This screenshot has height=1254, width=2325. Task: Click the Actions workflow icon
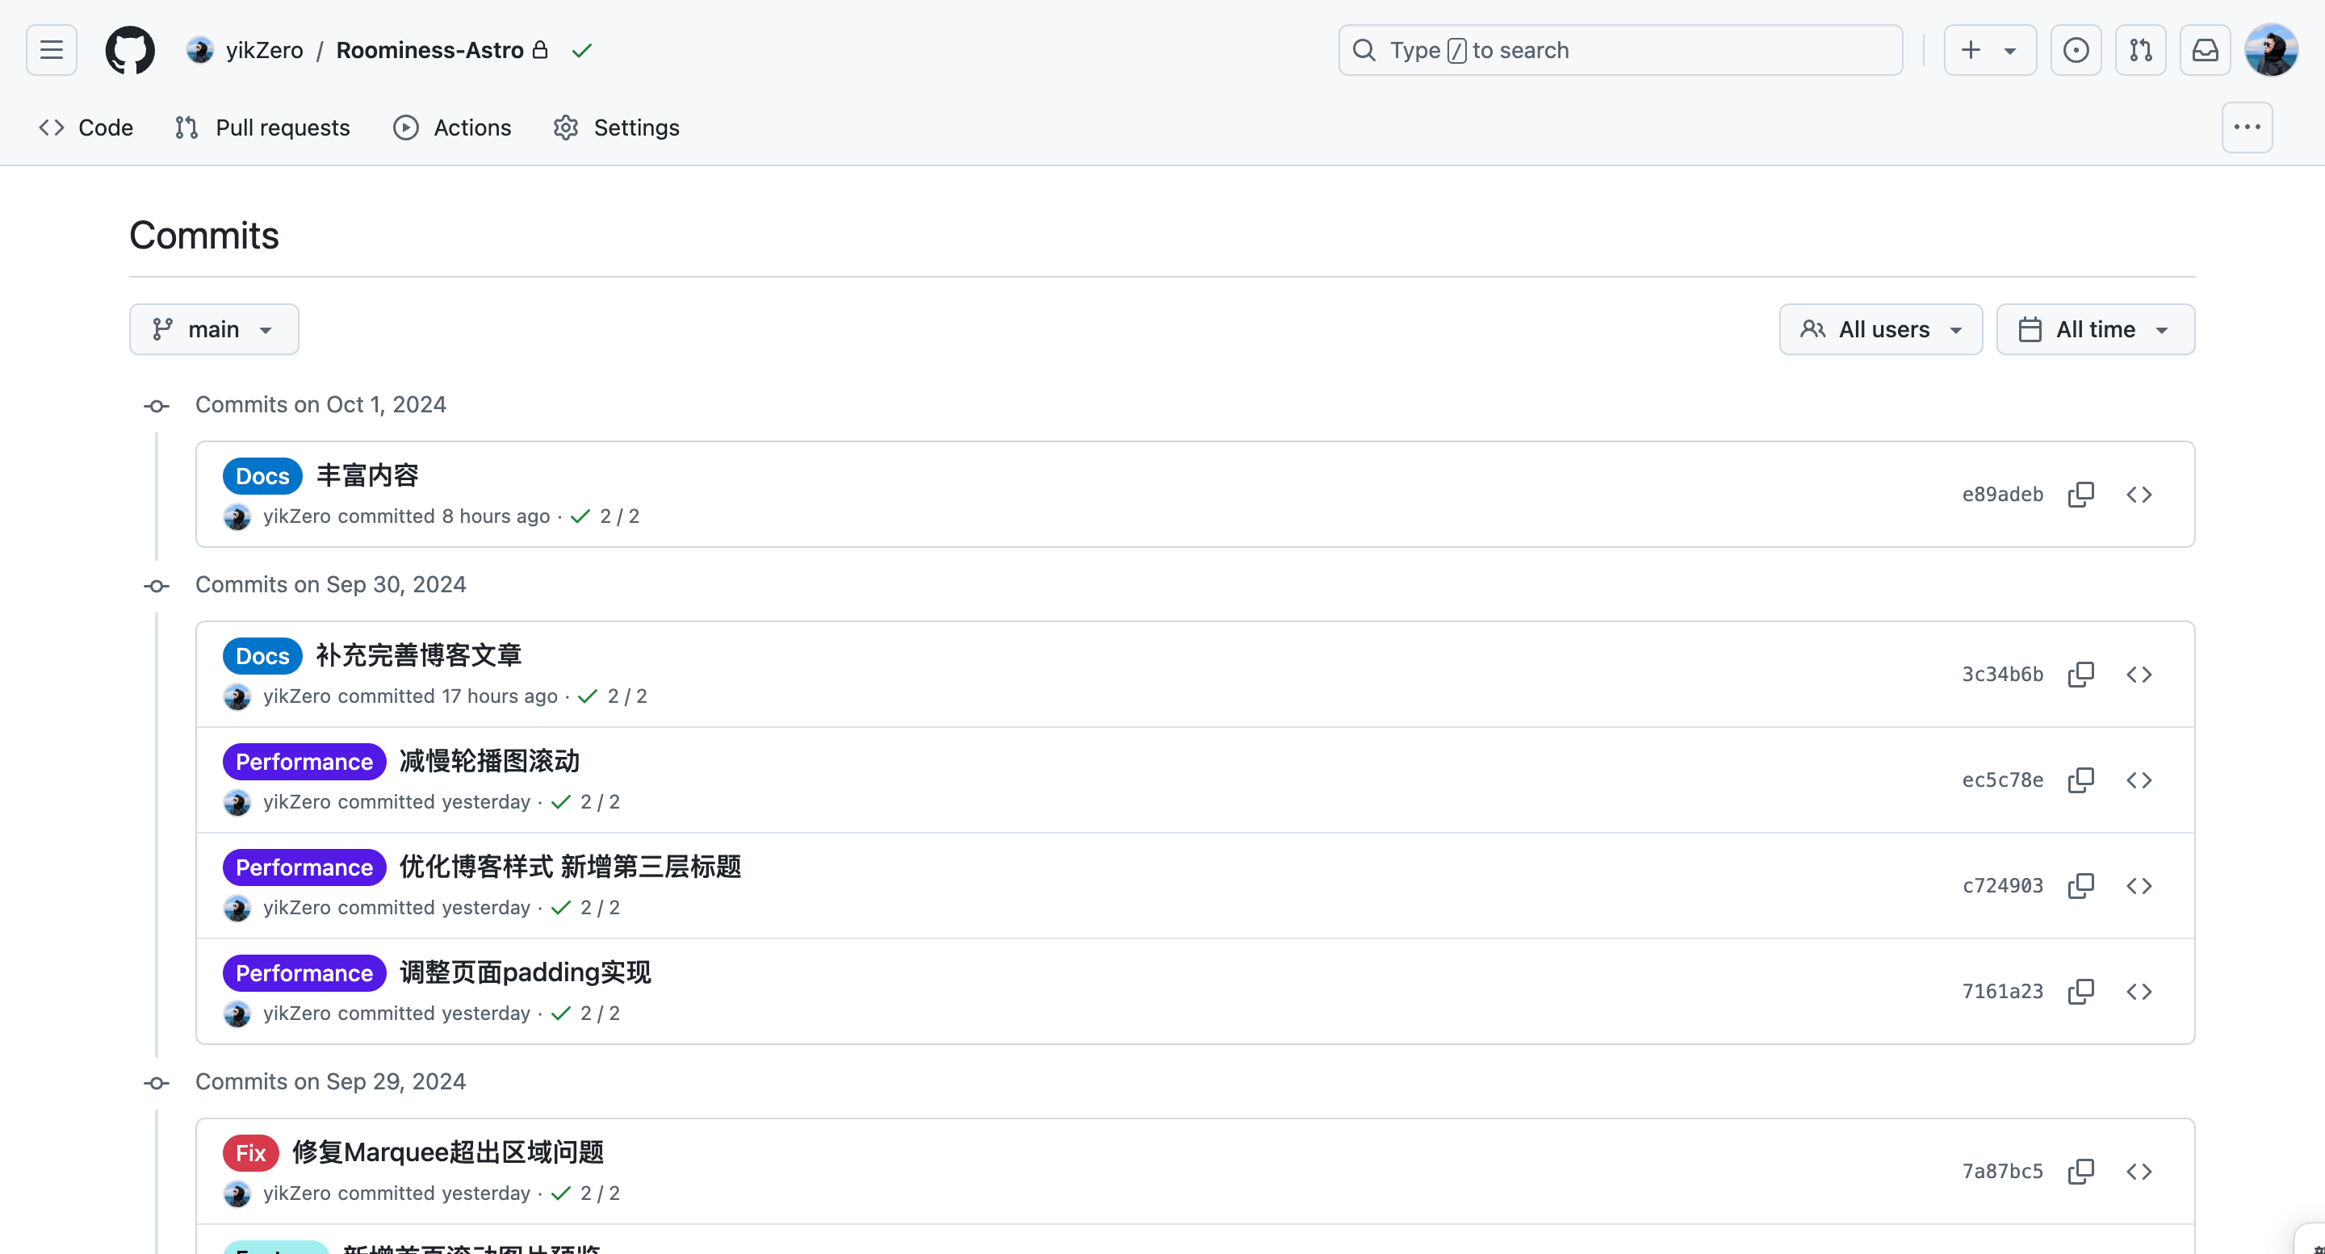tap(406, 127)
